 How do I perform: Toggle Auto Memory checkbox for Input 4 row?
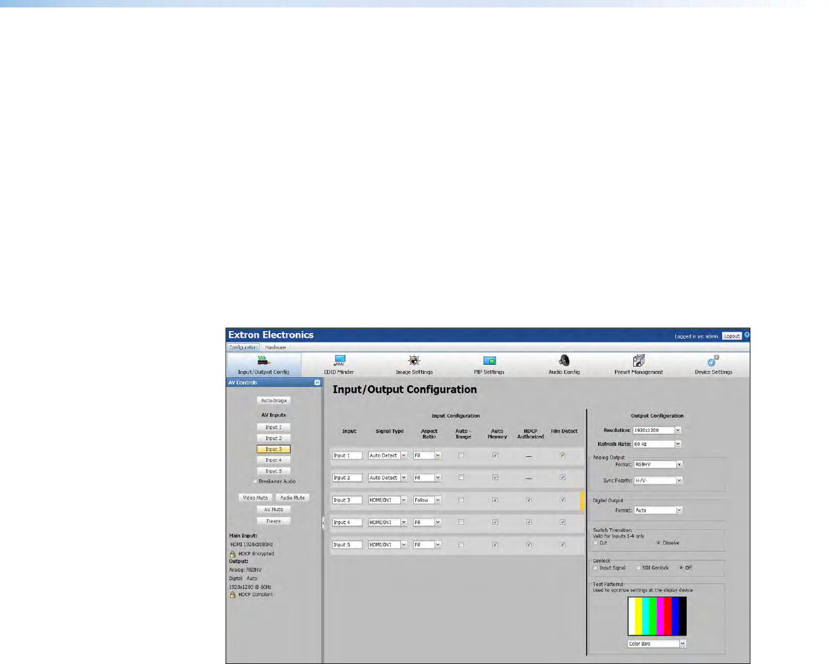coord(495,522)
